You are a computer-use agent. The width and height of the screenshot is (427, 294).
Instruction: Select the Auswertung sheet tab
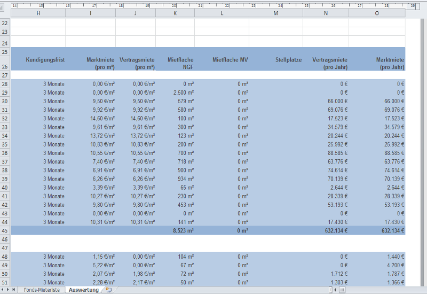coord(84,290)
